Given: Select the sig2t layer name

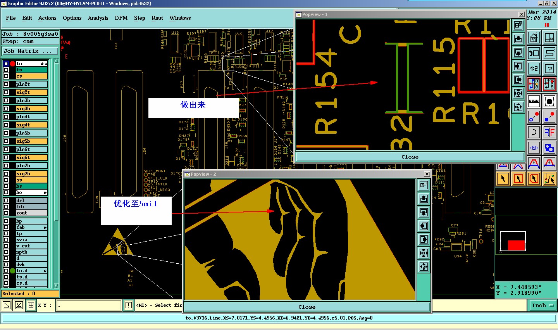Looking at the screenshot, I should click(x=32, y=92).
